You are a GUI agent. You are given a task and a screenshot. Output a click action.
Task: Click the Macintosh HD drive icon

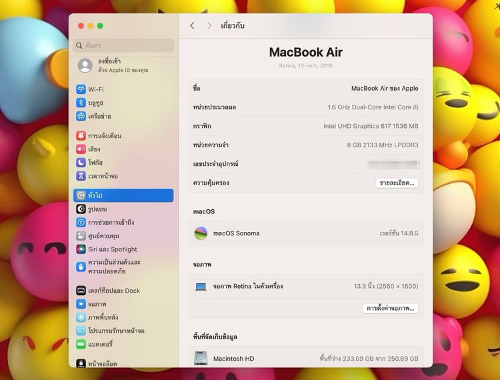pyautogui.click(x=201, y=358)
